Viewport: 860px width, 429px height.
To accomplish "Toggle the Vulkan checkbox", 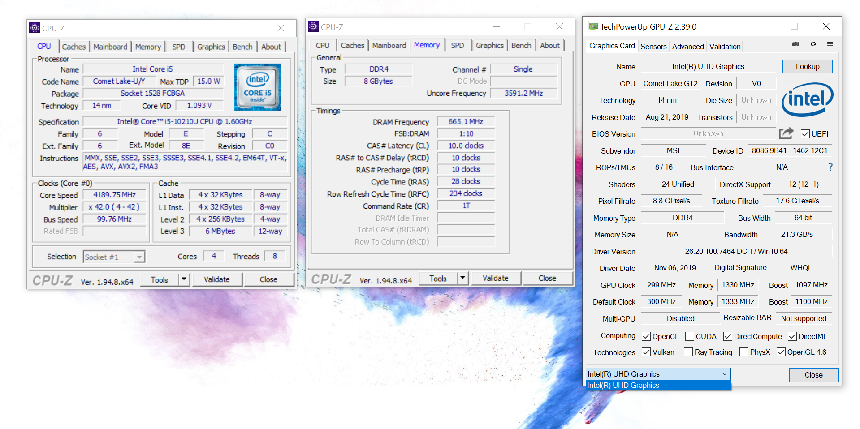I will click(646, 352).
